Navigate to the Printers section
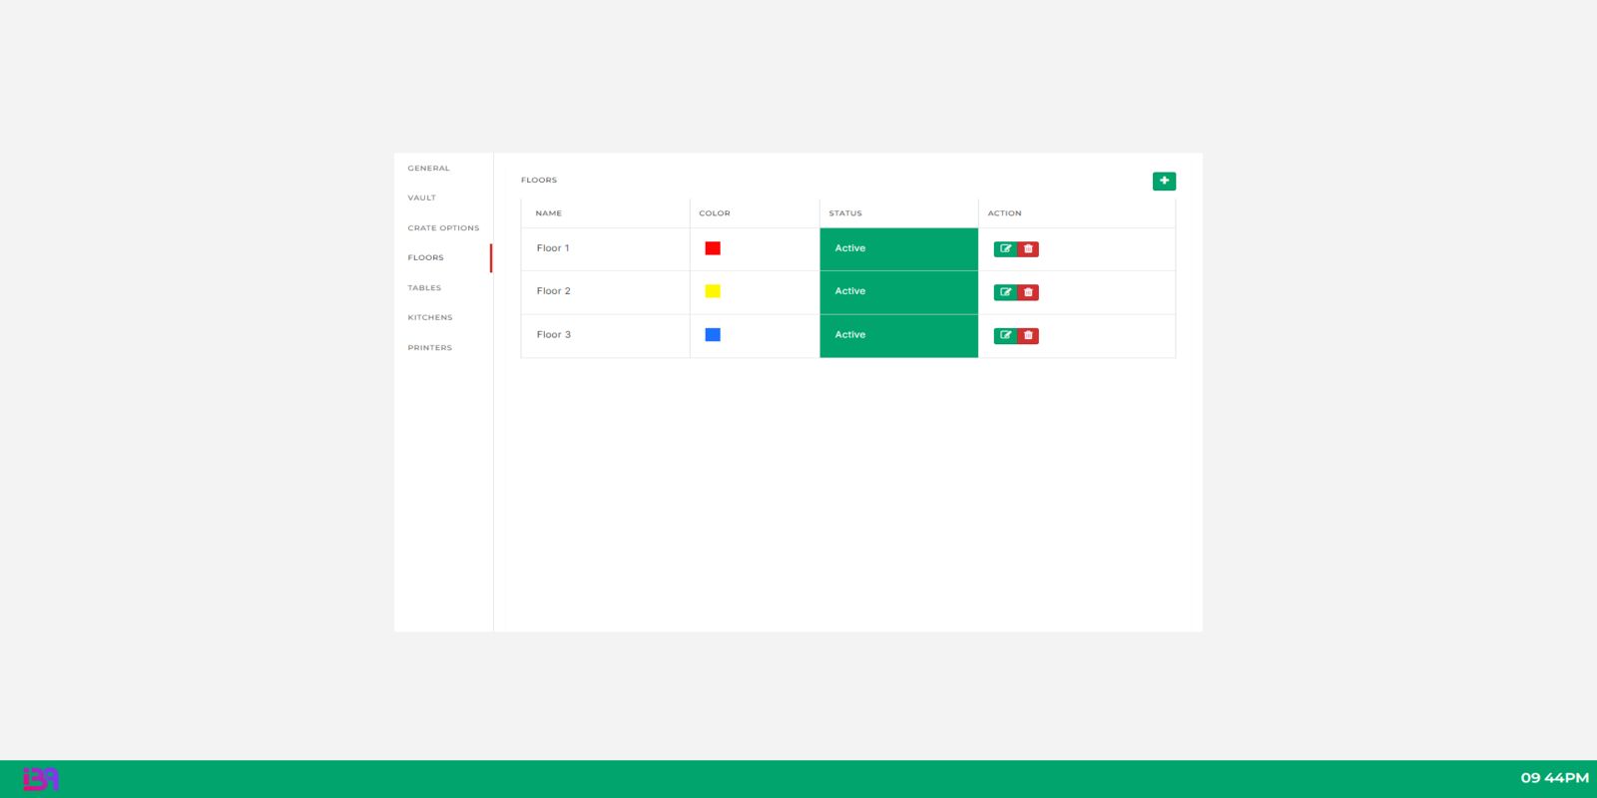This screenshot has height=798, width=1597. (x=429, y=348)
